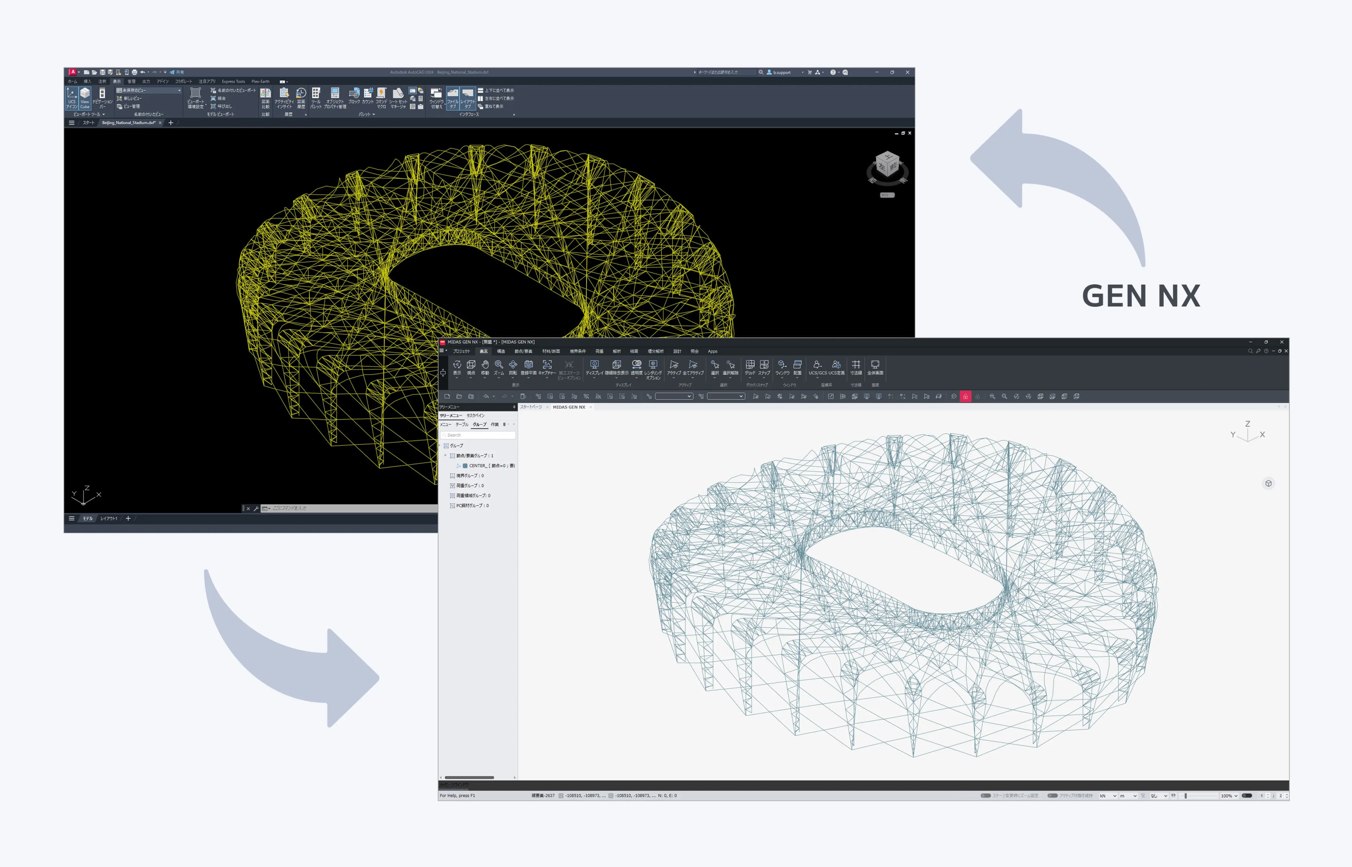Switch to the スタートページ document tab in MIDAS
This screenshot has width=1352, height=867.
tap(531, 406)
